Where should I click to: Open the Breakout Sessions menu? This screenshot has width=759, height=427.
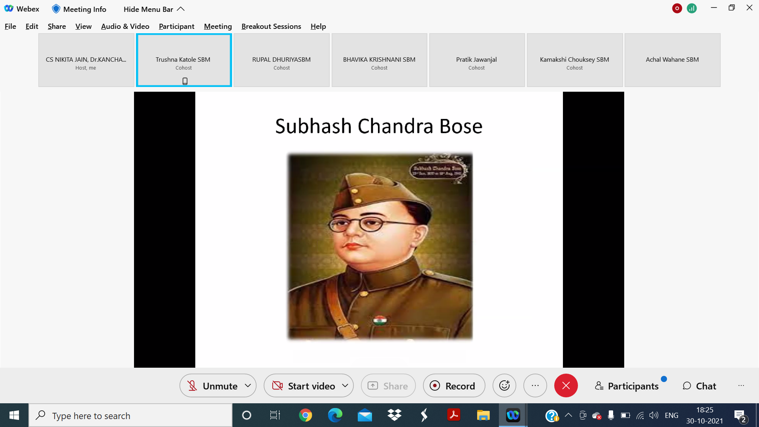[x=271, y=26]
